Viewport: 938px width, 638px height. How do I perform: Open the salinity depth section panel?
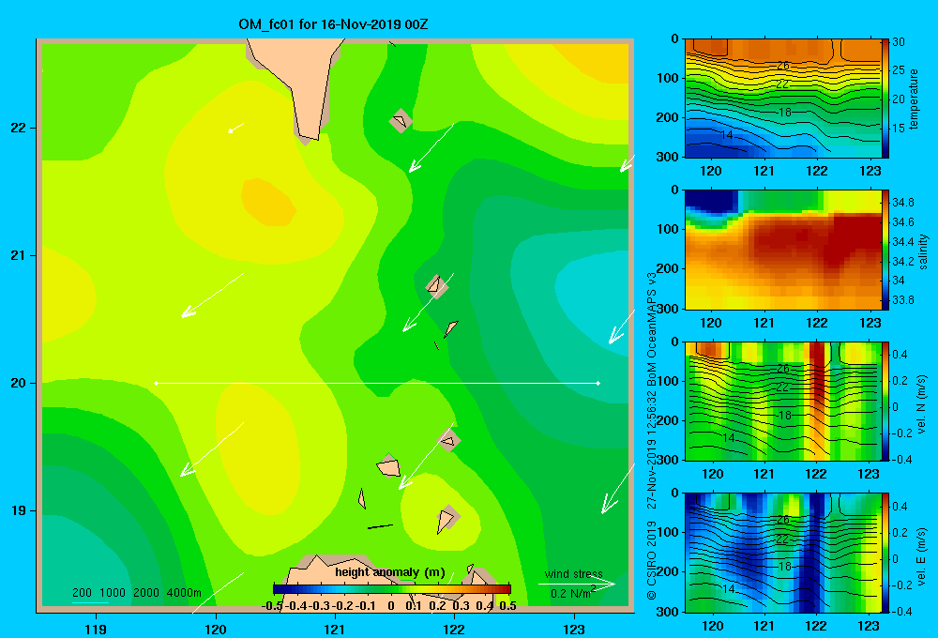(782, 250)
